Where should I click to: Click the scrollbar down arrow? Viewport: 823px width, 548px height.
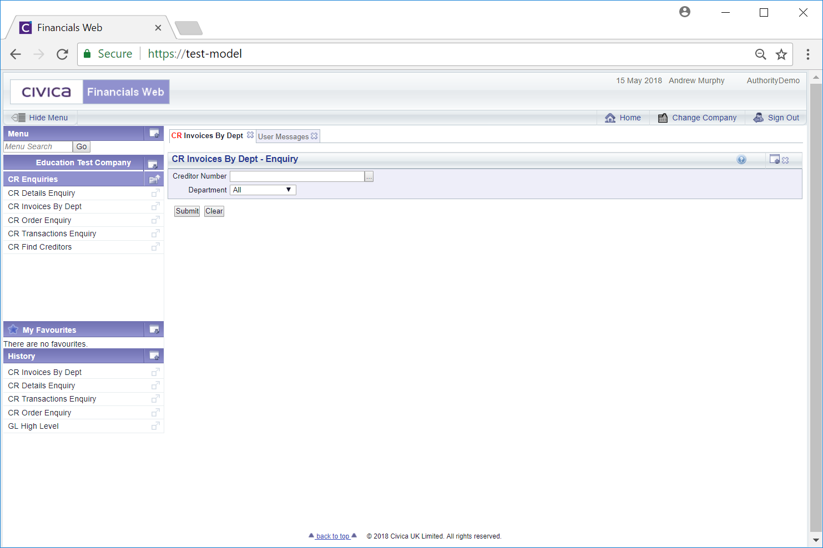(815, 540)
